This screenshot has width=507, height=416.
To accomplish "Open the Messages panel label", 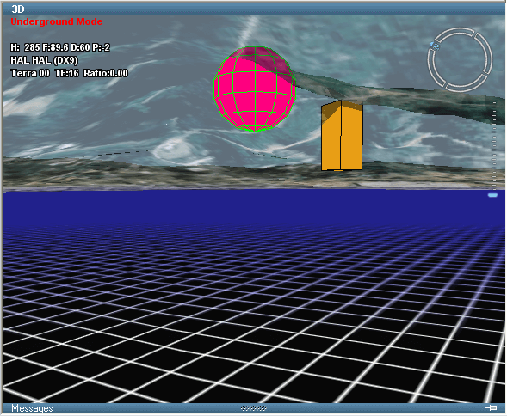I will (32, 408).
